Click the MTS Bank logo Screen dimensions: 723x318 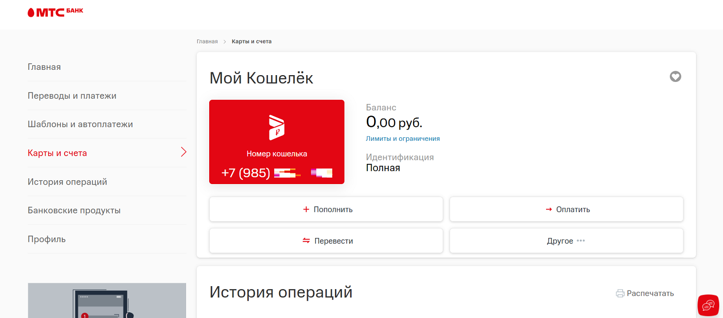coord(55,12)
